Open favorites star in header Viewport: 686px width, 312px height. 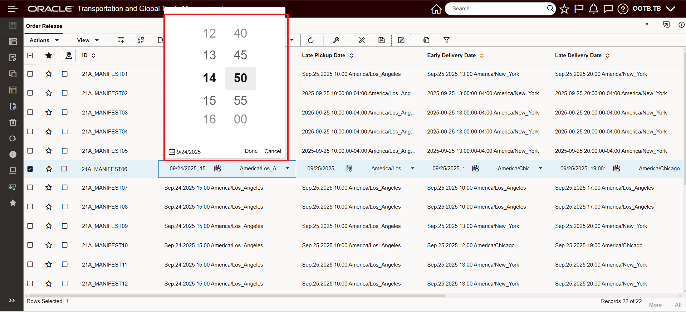564,9
